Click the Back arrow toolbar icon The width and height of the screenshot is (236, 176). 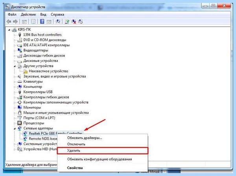pos(9,22)
